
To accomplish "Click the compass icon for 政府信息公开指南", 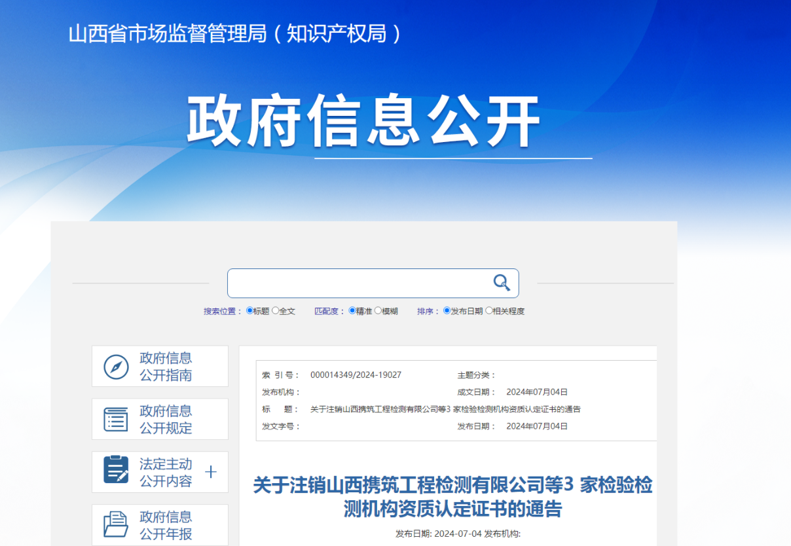I will [117, 367].
